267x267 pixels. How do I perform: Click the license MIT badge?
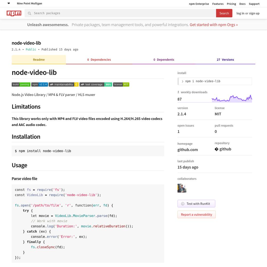coord(121,84)
